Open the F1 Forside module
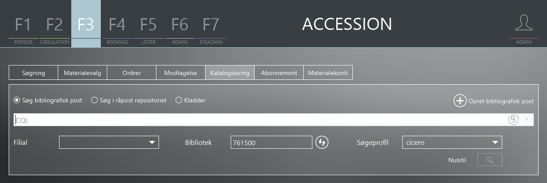 pyautogui.click(x=23, y=29)
